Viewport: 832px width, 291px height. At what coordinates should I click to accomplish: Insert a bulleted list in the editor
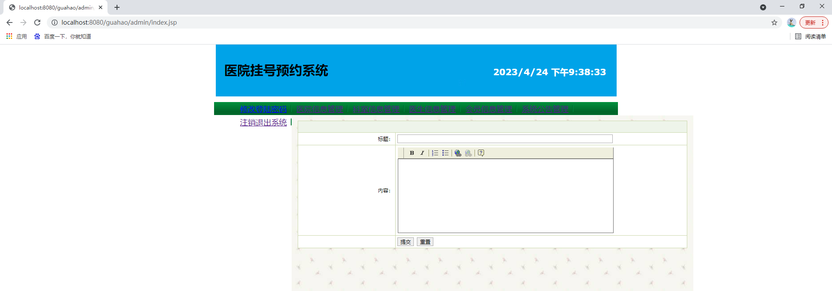click(x=445, y=153)
